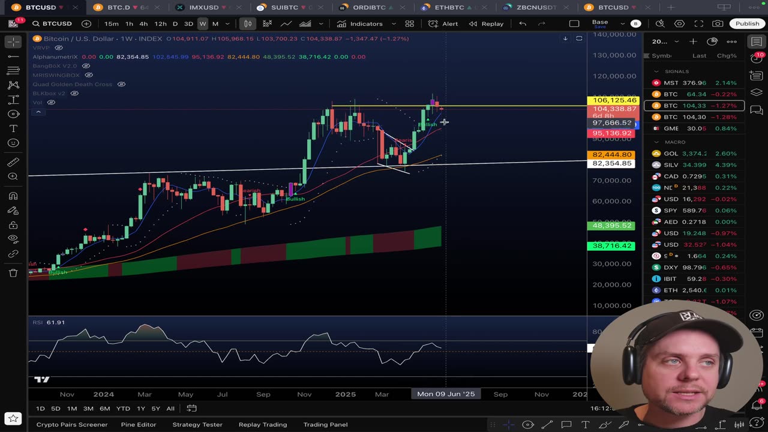Expand the timeframe interval dropdown
The image size is (768, 432).
click(228, 23)
